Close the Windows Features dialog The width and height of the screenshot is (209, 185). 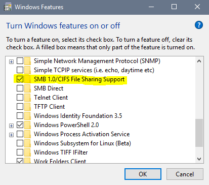[197, 7]
